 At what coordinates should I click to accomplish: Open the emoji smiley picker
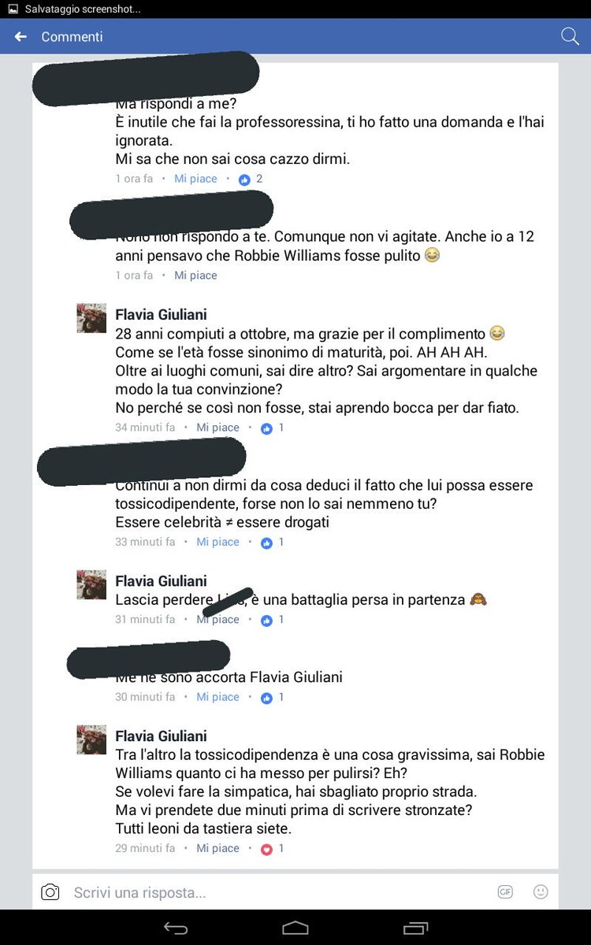[541, 892]
